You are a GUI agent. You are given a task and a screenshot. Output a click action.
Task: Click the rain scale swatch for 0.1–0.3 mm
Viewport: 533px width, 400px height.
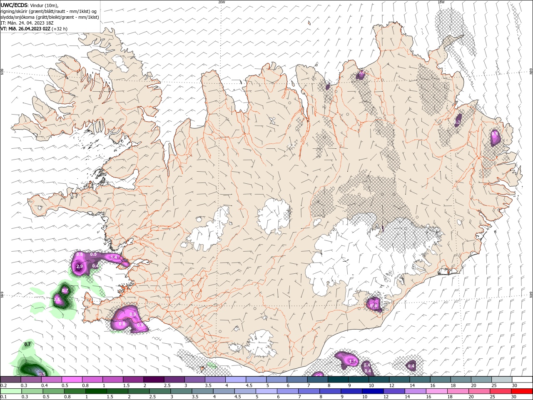pos(11,391)
